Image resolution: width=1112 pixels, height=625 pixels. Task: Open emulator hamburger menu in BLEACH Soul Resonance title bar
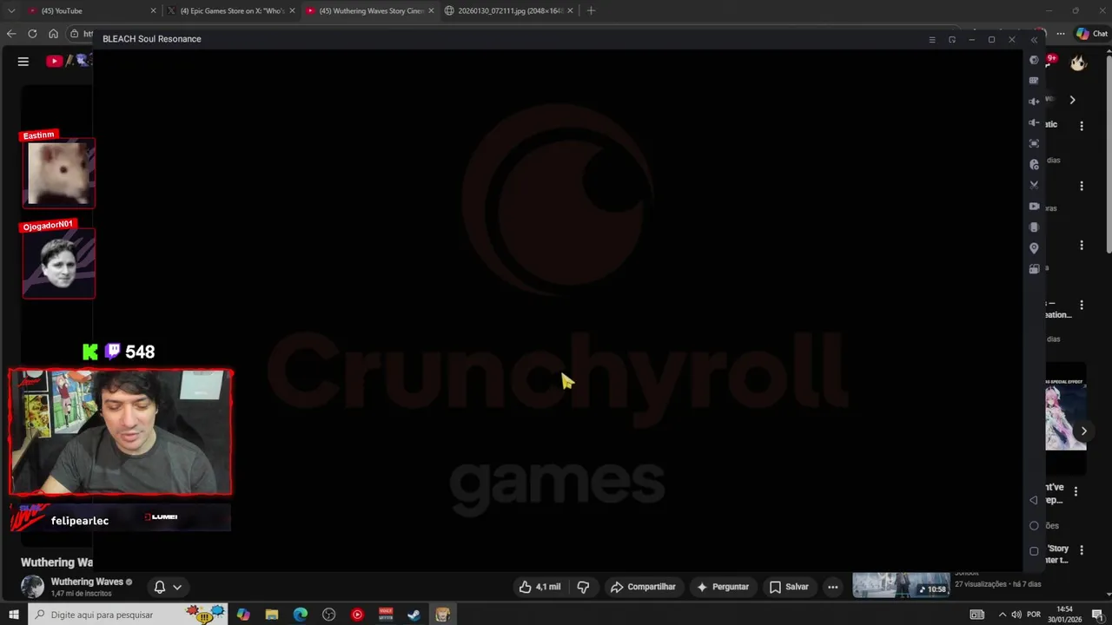(931, 39)
